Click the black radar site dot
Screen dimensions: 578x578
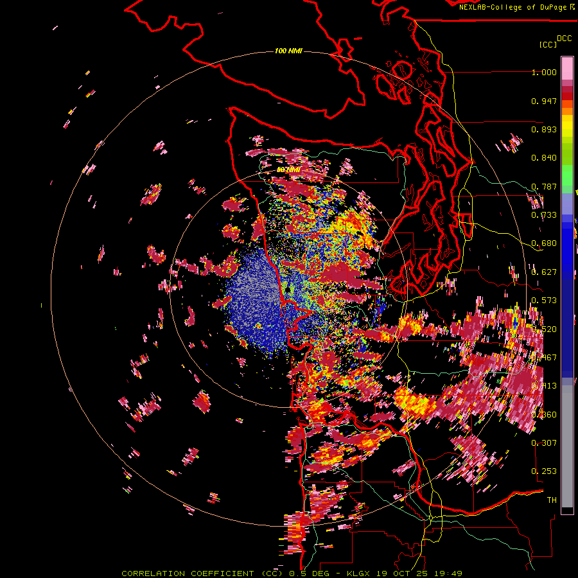click(288, 290)
